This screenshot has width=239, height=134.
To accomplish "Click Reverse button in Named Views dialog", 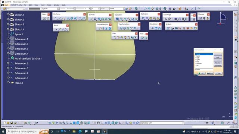I will click(218, 63).
